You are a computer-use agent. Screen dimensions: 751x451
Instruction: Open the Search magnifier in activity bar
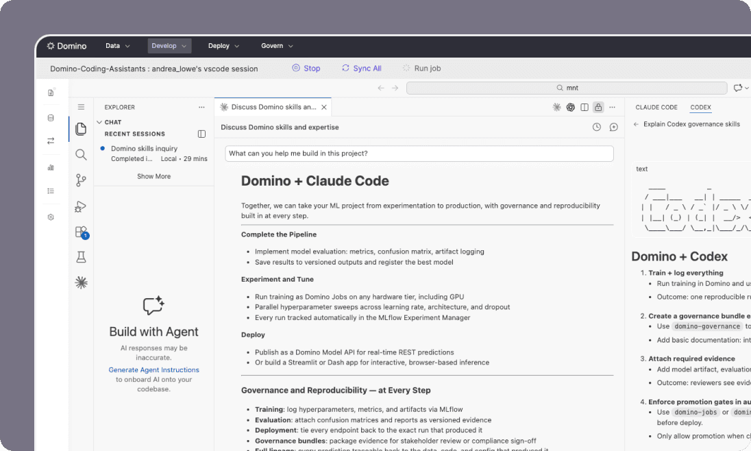(81, 154)
